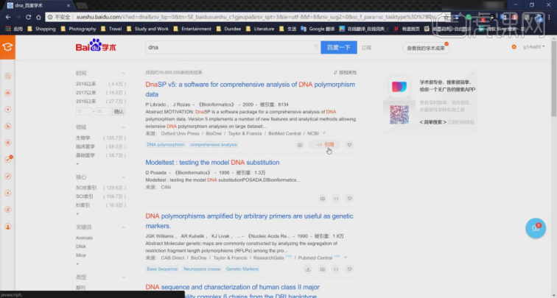
Task: Open the g1rha89 account dropdown
Action: click(x=533, y=47)
